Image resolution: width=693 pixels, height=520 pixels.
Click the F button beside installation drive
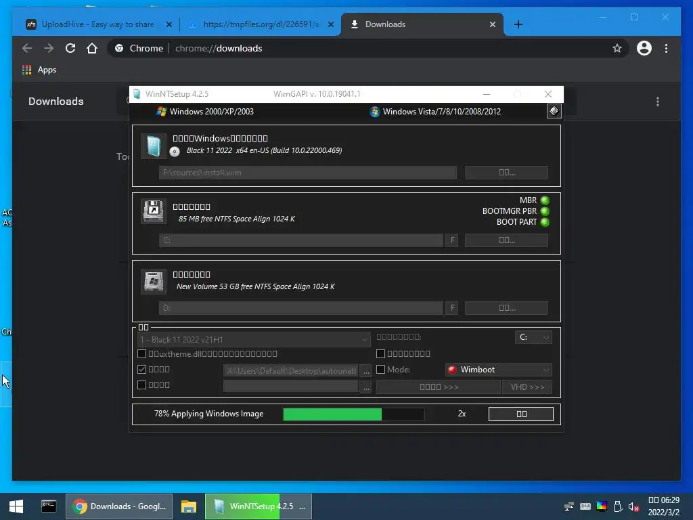pos(452,308)
